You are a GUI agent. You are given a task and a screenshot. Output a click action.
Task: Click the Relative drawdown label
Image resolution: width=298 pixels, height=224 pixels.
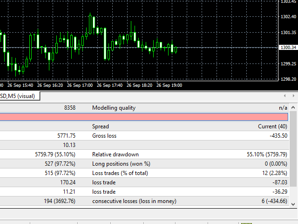(115, 154)
